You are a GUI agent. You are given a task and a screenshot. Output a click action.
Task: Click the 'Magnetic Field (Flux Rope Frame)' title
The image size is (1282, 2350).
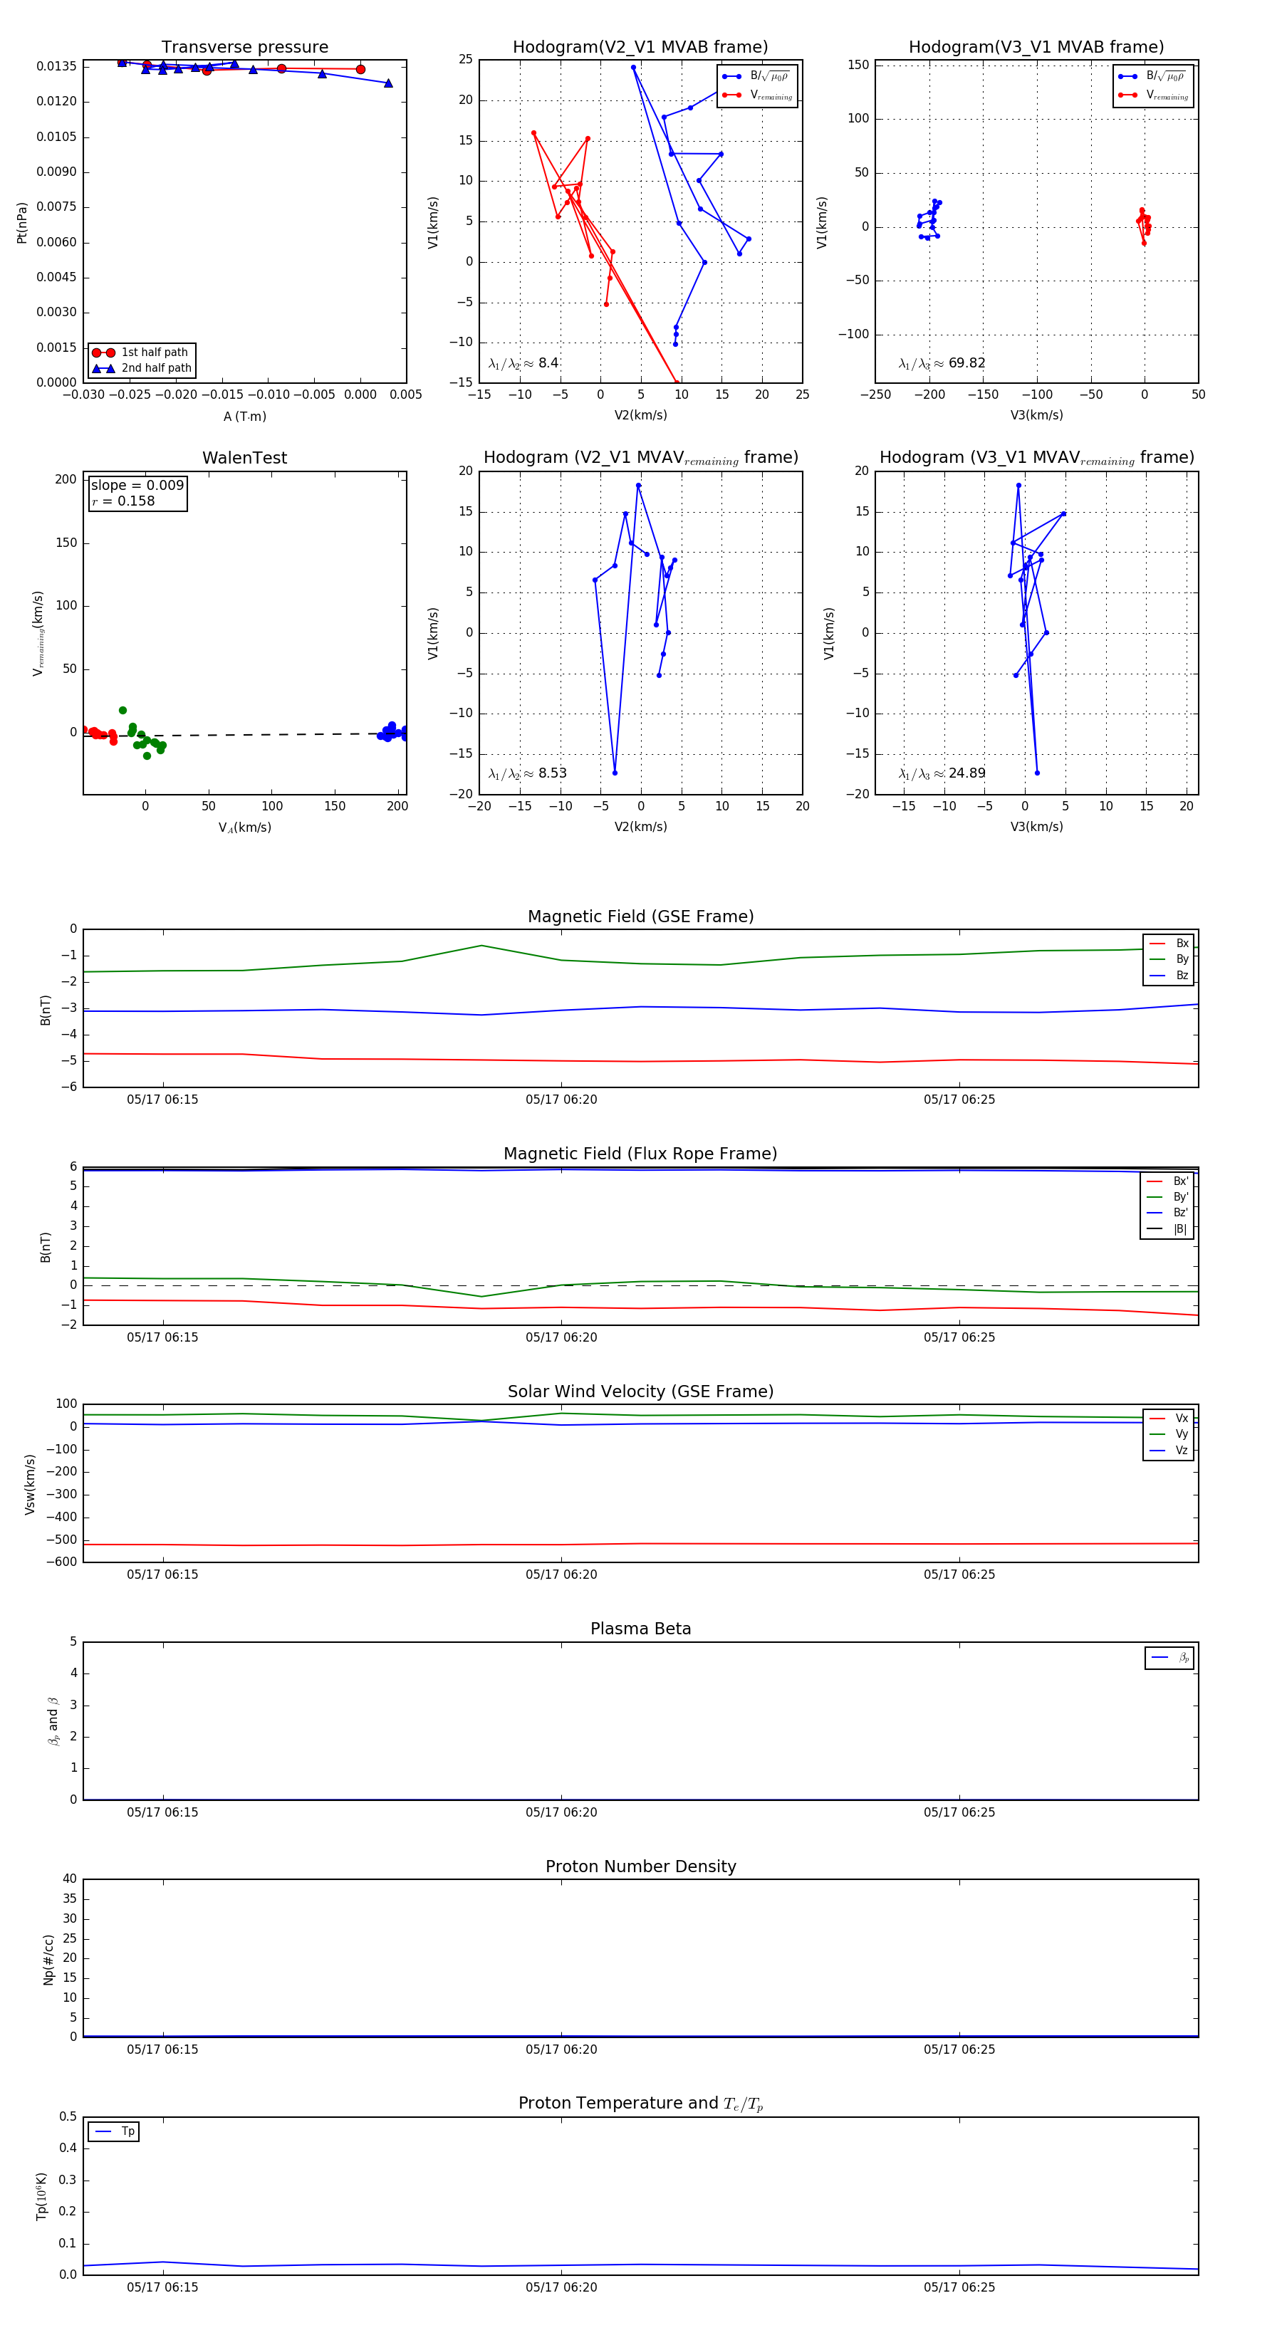click(x=640, y=1154)
